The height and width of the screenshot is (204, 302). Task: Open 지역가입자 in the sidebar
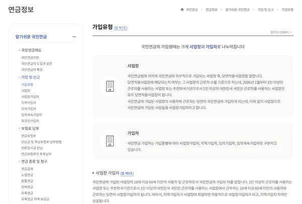pos(29,103)
